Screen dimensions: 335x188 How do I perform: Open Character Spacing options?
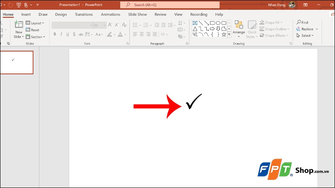[x=88, y=34]
